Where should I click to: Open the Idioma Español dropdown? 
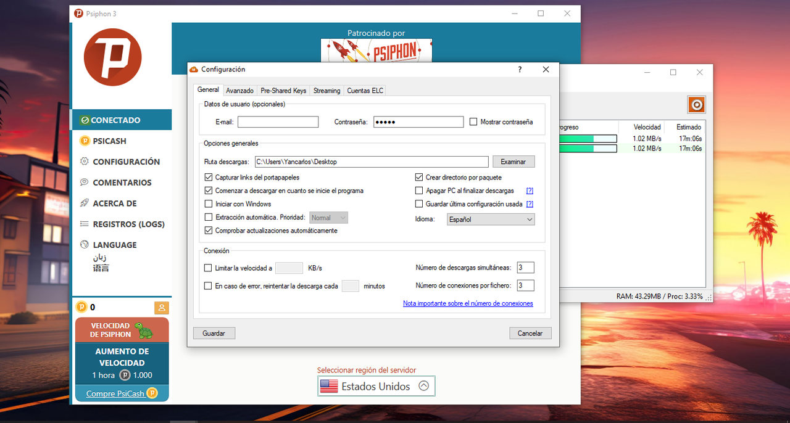491,220
